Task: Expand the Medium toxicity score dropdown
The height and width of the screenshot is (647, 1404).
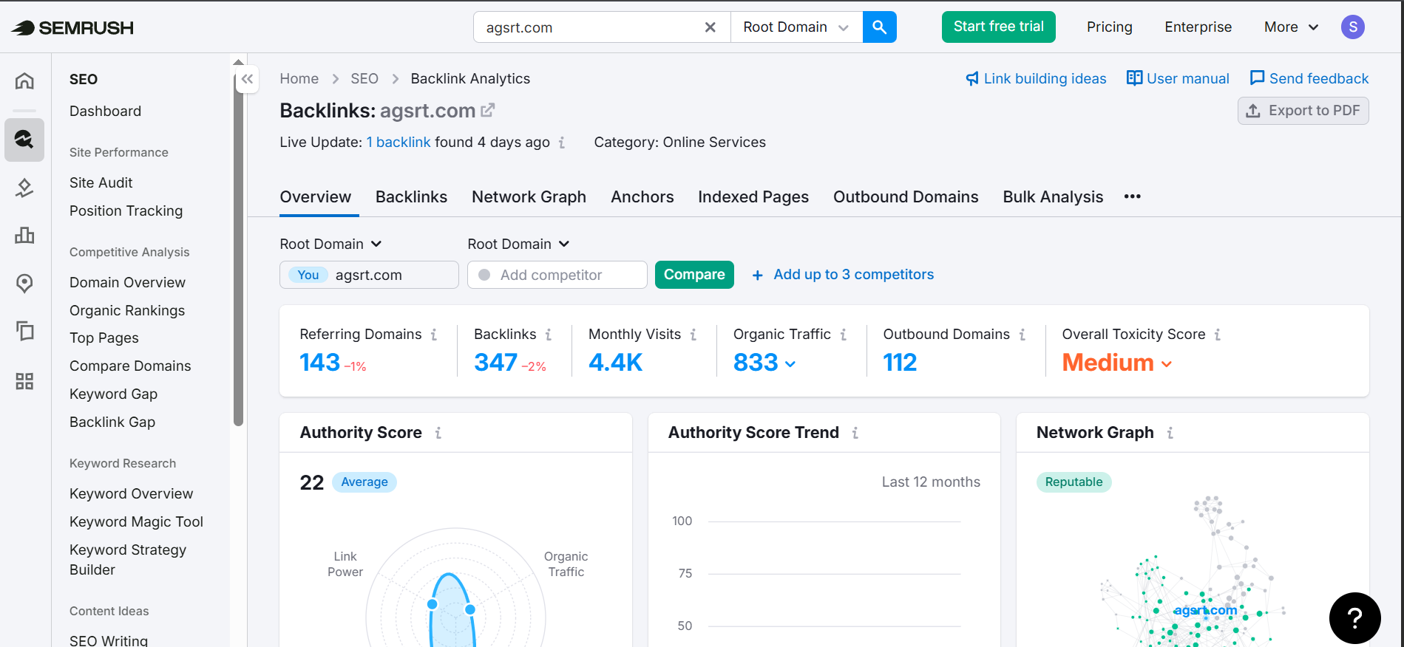Action: [x=1167, y=364]
